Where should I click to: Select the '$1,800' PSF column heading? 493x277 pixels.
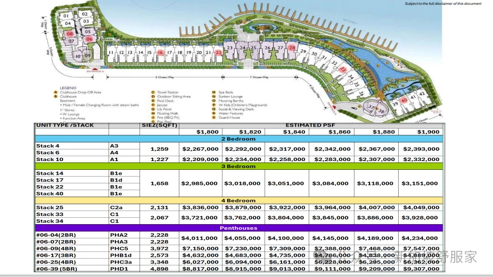(207, 132)
